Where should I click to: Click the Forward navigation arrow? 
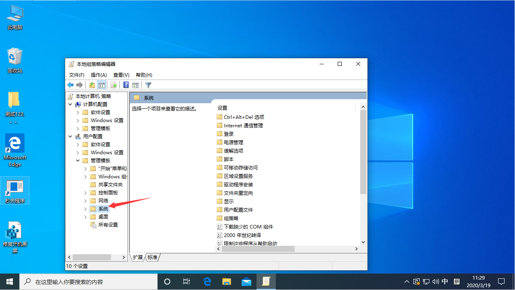pyautogui.click(x=80, y=85)
